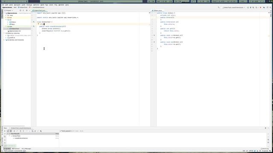Toggle Show Ignored tests in Run panel
This screenshot has height=153, width=273.
pos(11,131)
